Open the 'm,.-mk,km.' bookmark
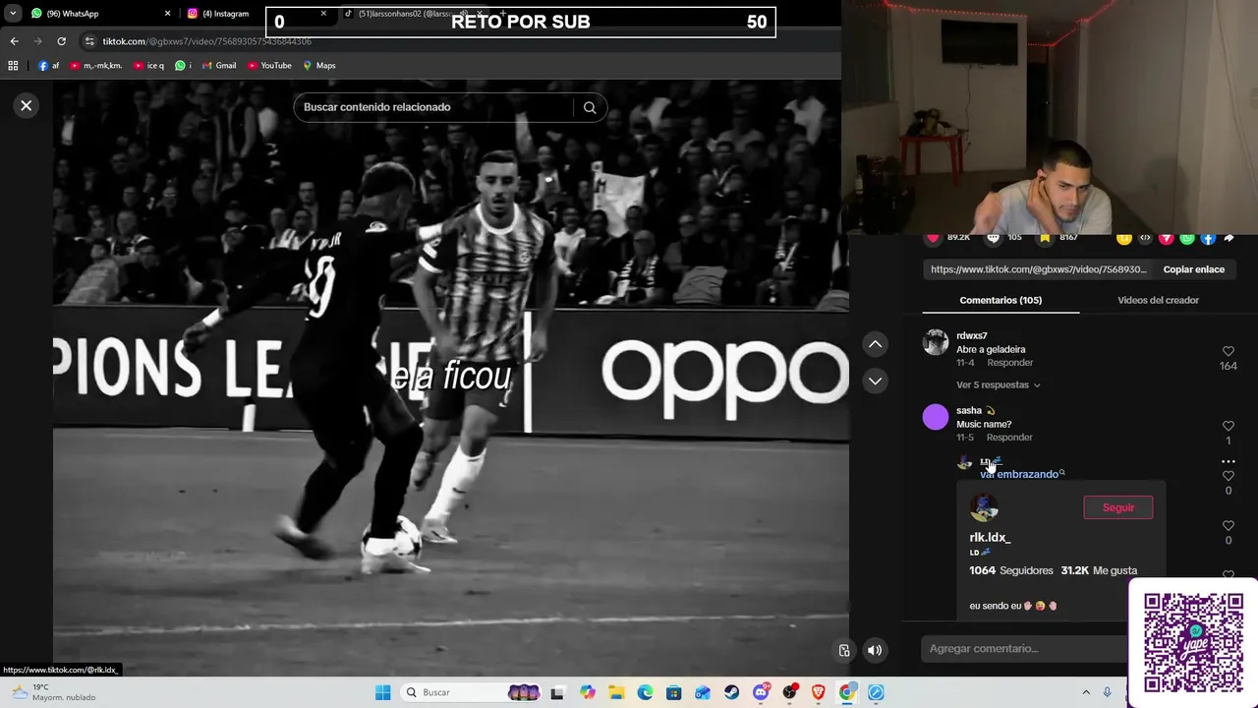 95,66
